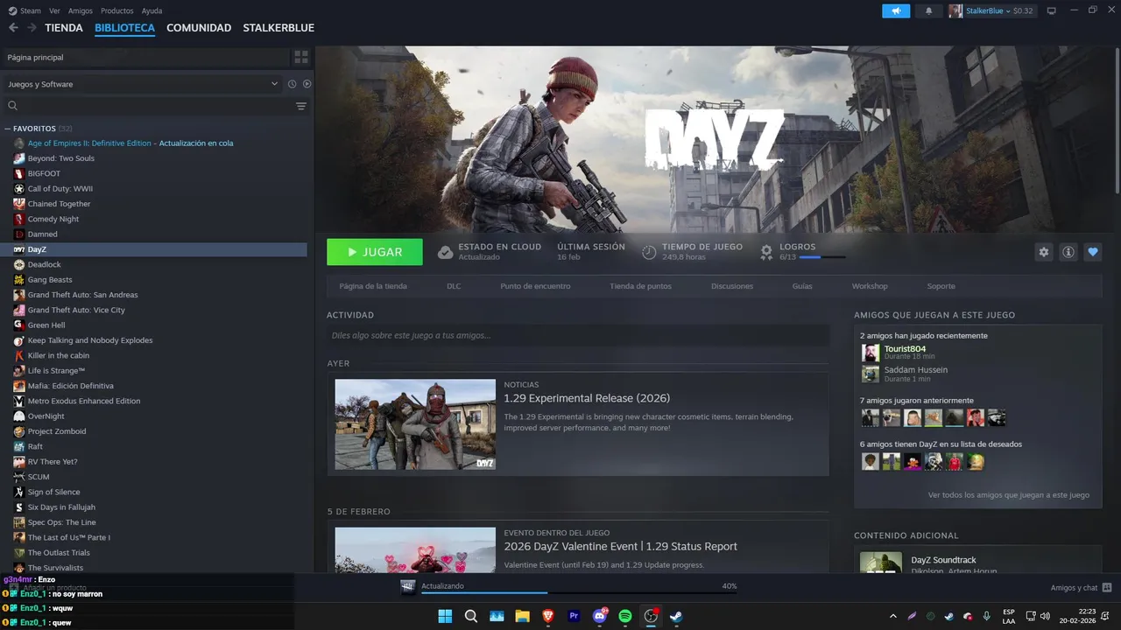Open the DLC tab

click(x=454, y=286)
